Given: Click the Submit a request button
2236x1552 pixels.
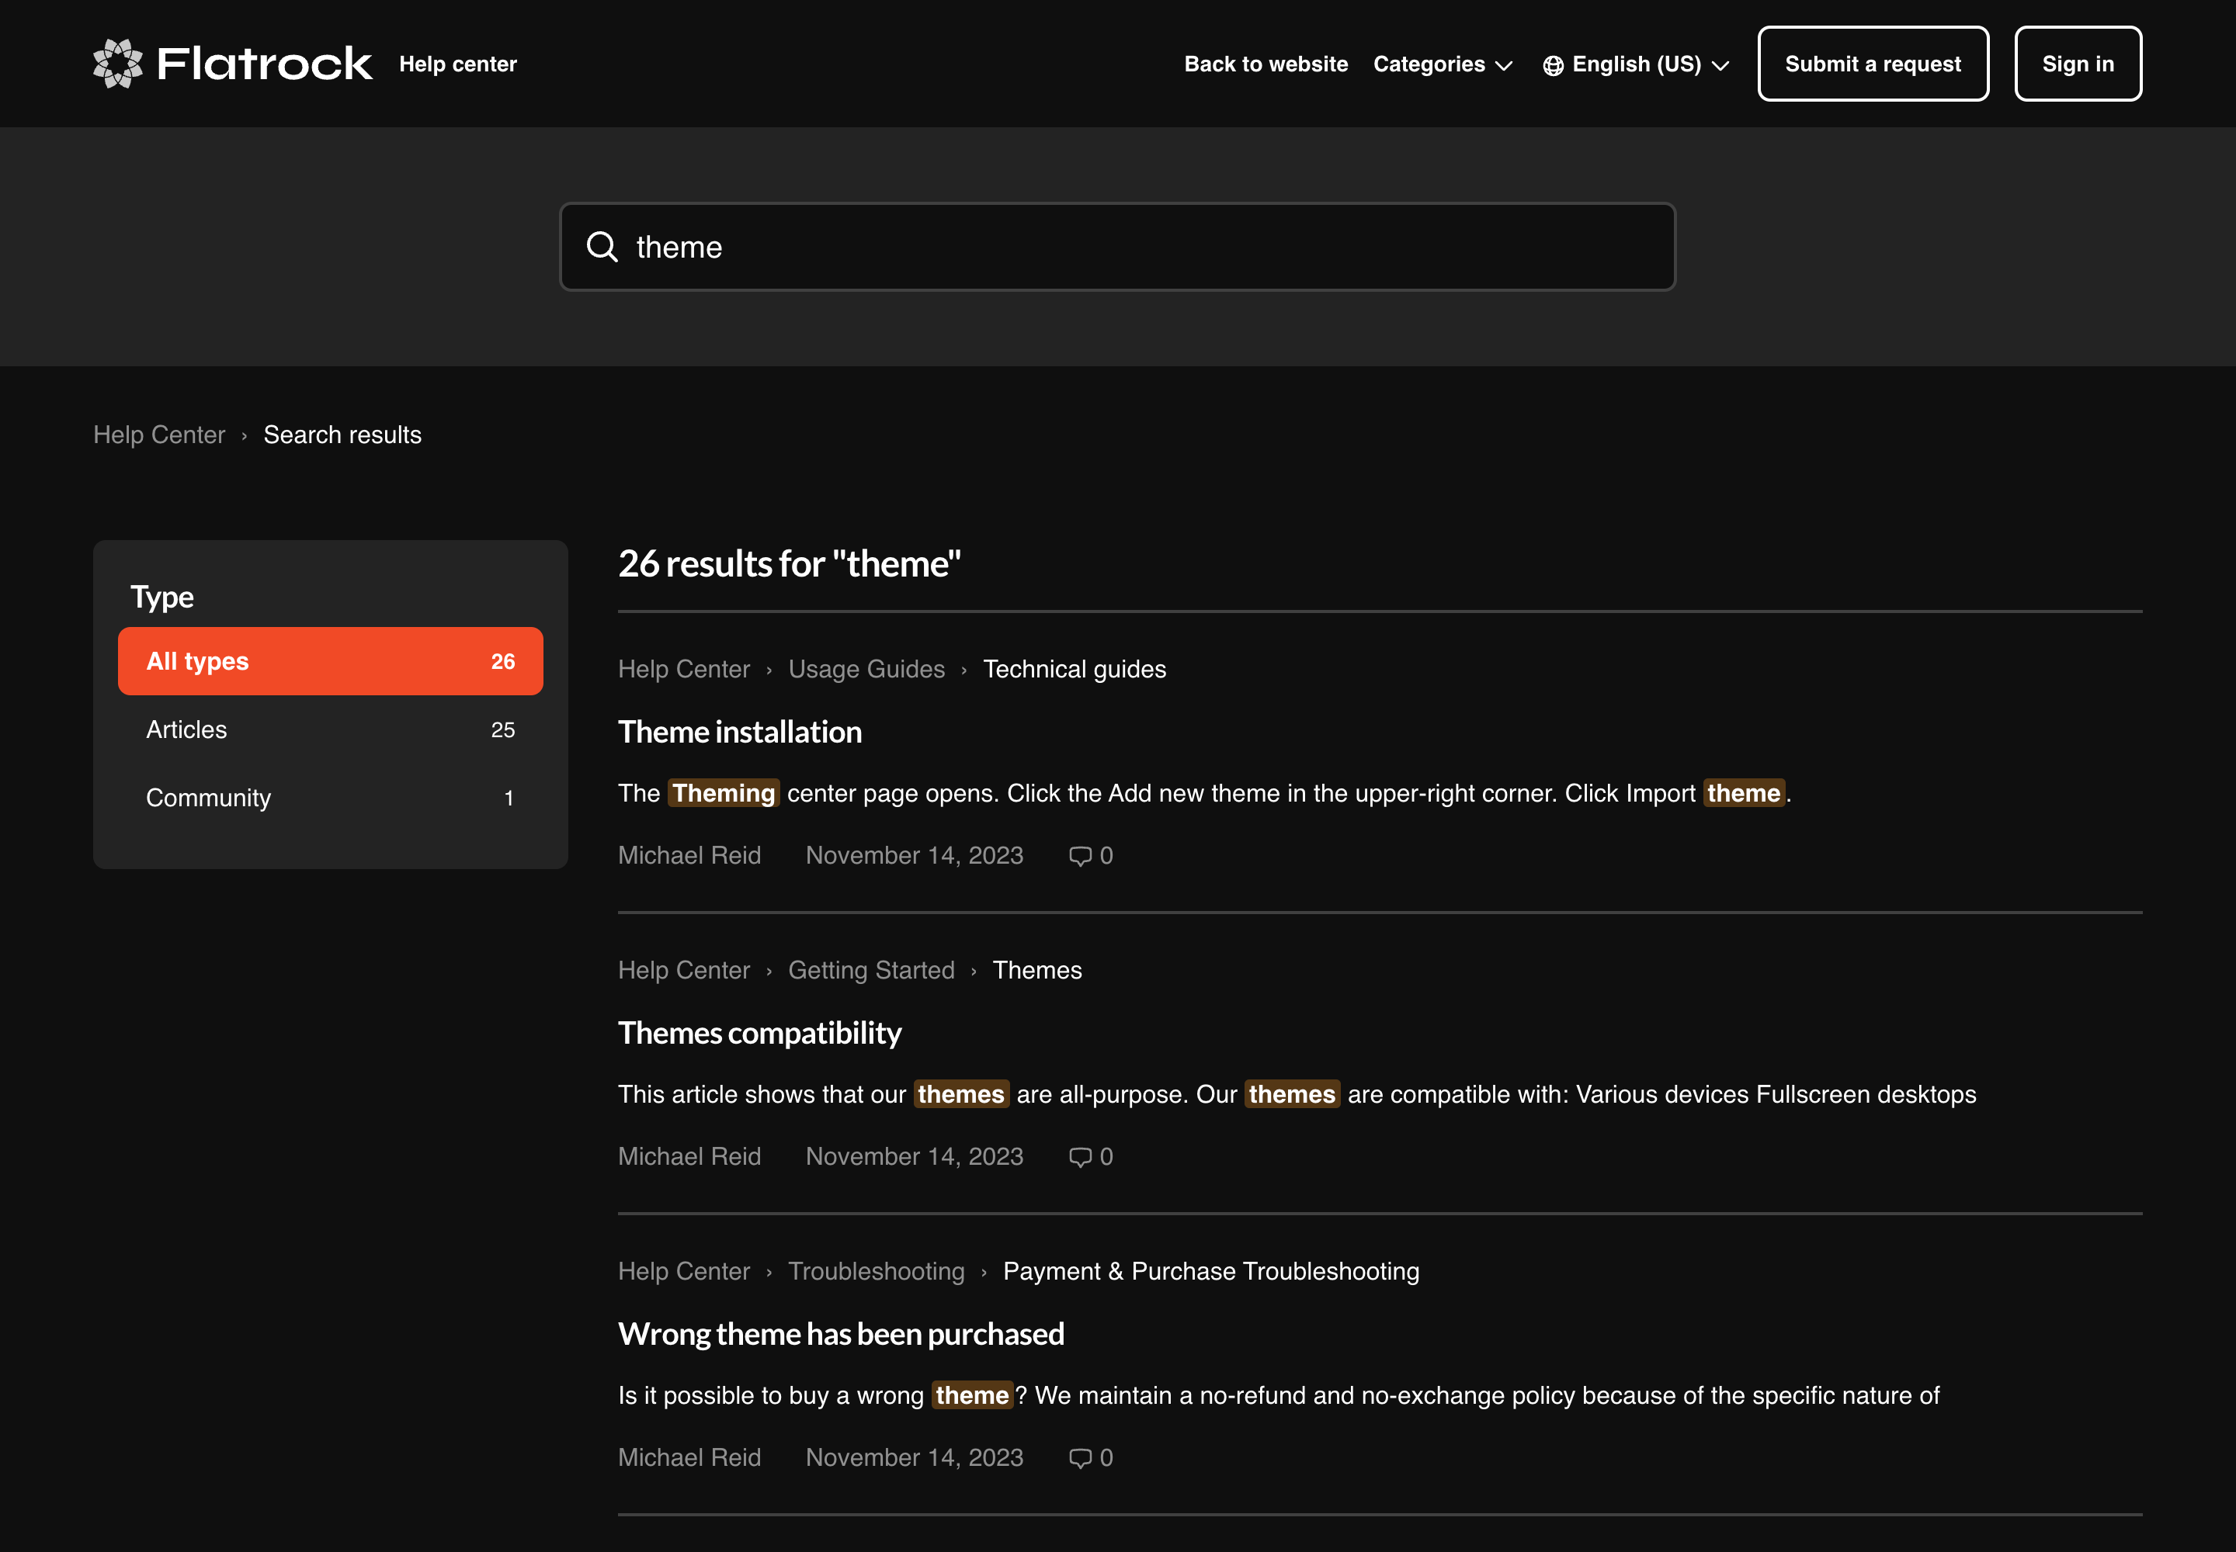Looking at the screenshot, I should tap(1872, 63).
